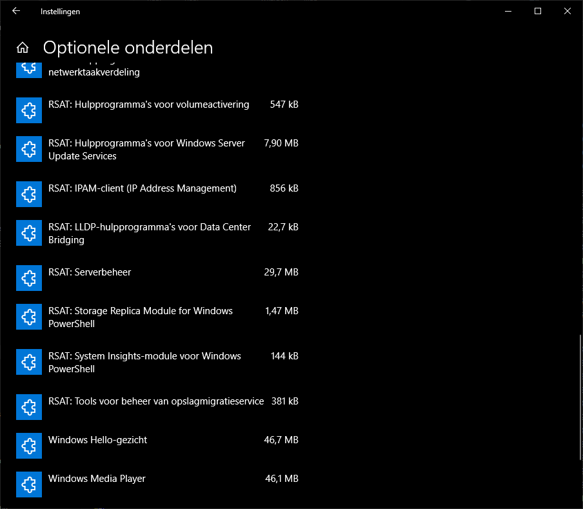Select the netwerktaakverdeling item at top
Screen dimensions: 583x509
pos(94,72)
